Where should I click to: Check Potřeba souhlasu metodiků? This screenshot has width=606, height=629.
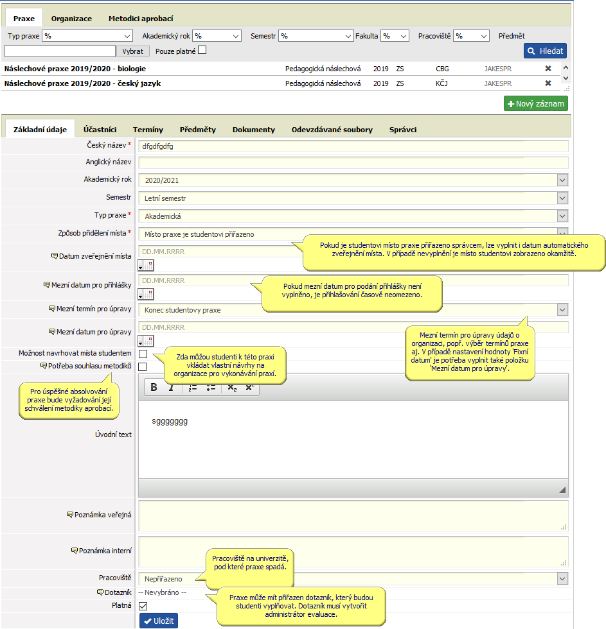pyautogui.click(x=143, y=366)
